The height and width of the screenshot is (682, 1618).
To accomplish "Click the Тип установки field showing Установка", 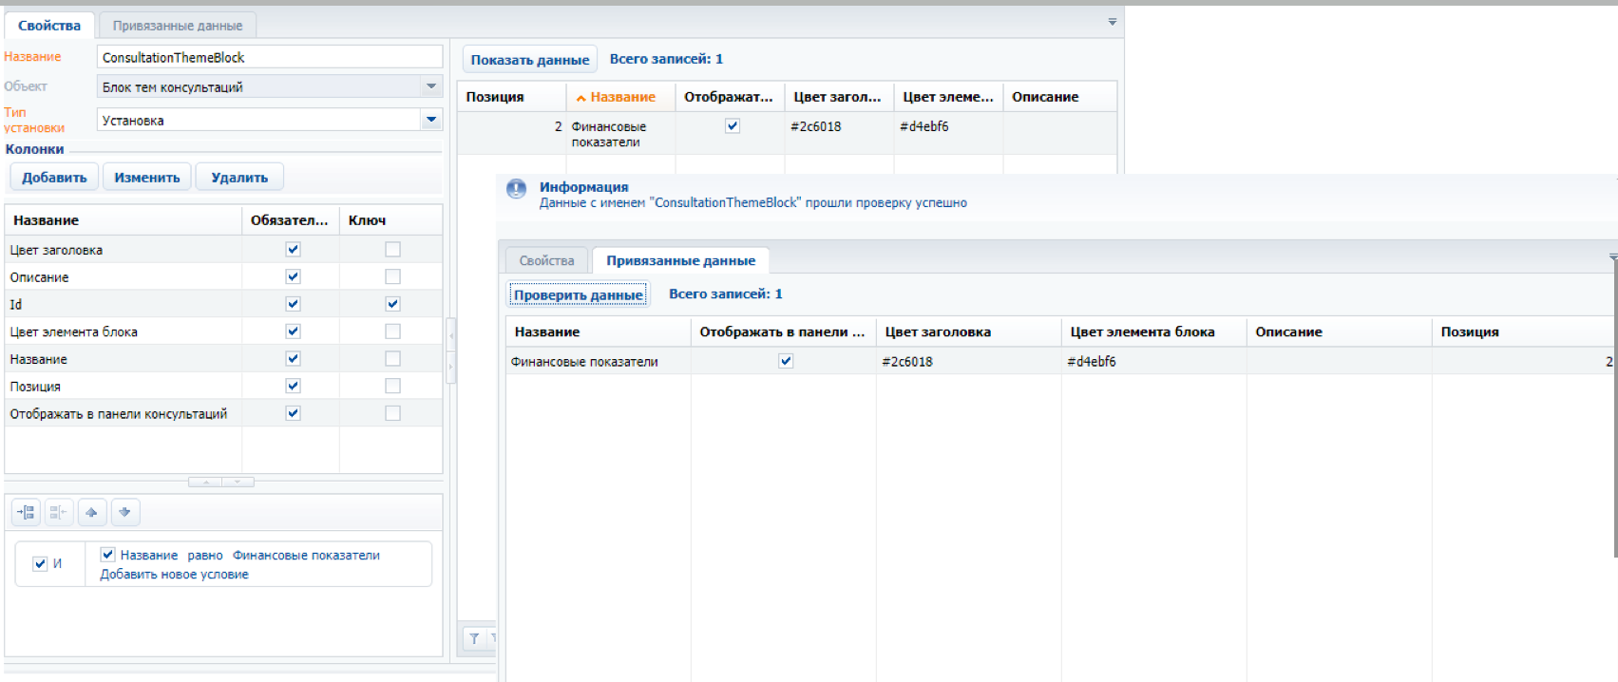I will click(270, 120).
